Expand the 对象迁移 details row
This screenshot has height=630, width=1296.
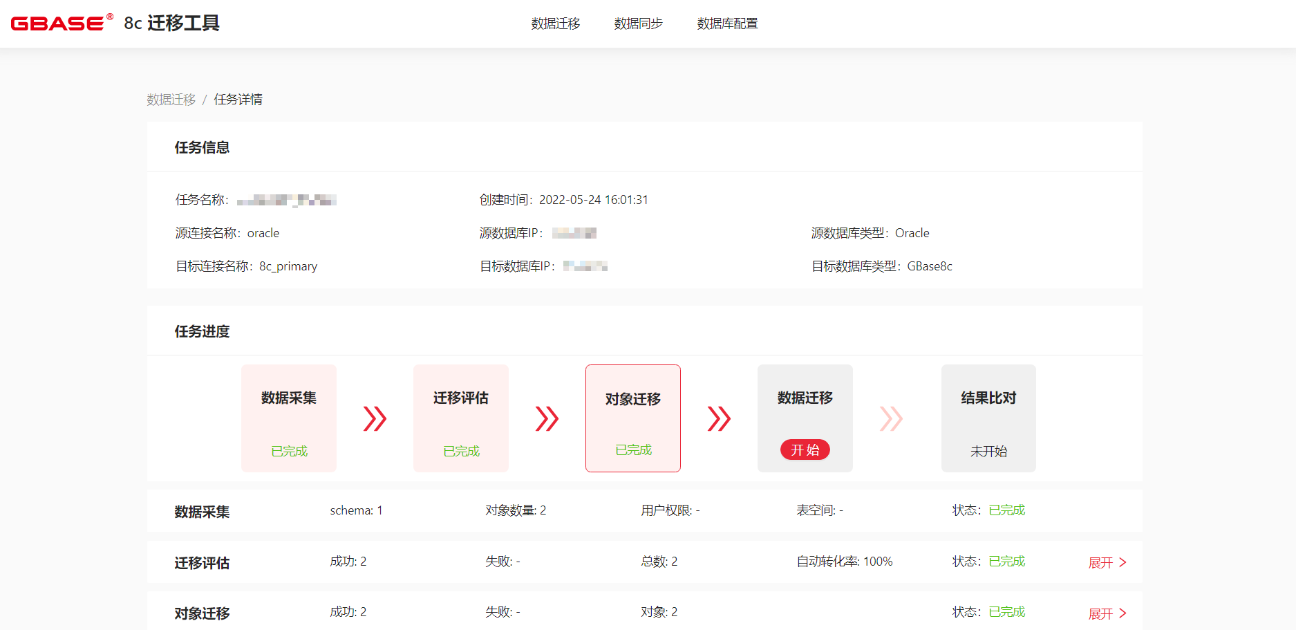(x=1107, y=613)
